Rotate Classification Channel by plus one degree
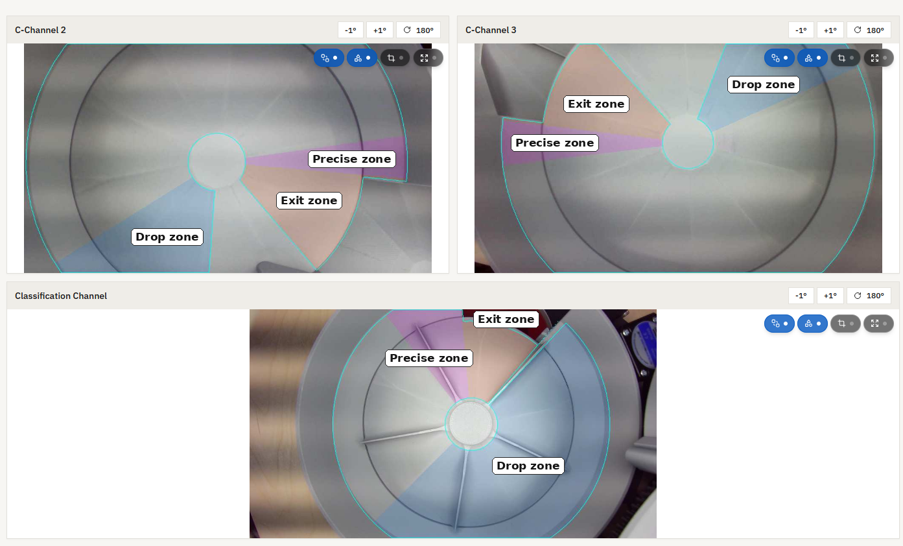Screen dimensions: 903x546 pyautogui.click(x=830, y=296)
